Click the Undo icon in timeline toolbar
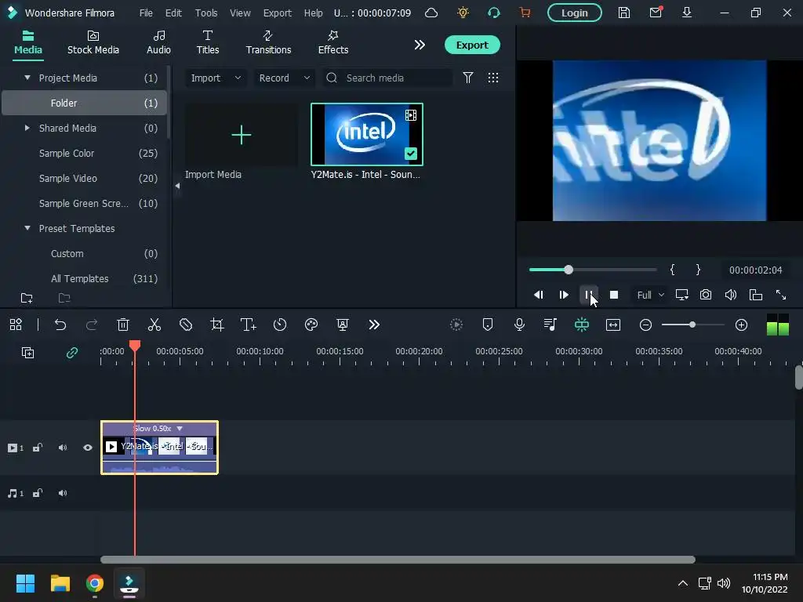Viewport: 803px width, 602px height. (60, 325)
